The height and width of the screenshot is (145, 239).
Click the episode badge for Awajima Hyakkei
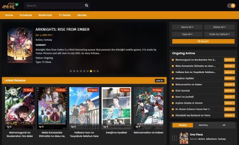[229, 78]
